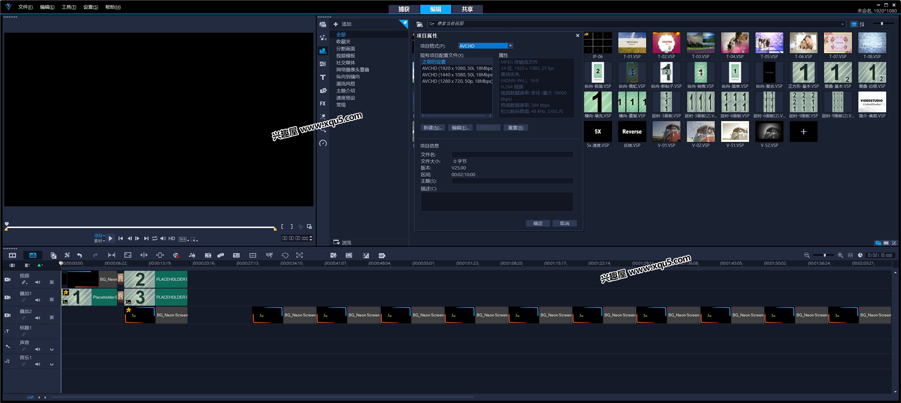The height and width of the screenshot is (403, 901).
Task: Open the record/capture option tool
Action: [176, 255]
